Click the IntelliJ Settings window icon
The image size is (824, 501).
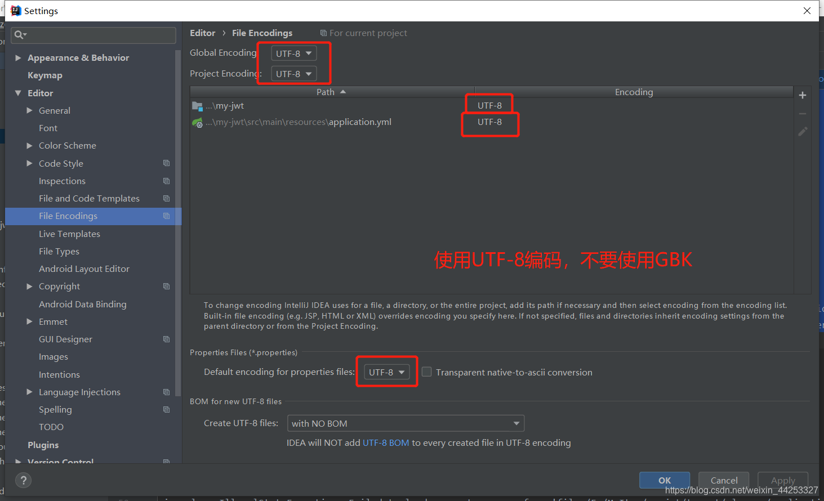pyautogui.click(x=16, y=11)
